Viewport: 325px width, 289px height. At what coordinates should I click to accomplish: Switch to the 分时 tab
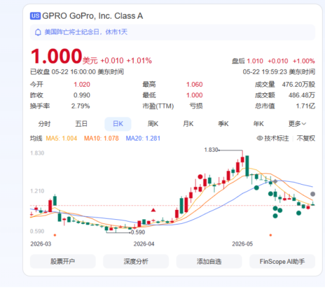tap(44, 124)
